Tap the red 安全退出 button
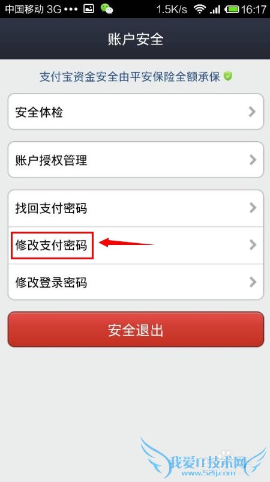The width and height of the screenshot is (270, 482). click(x=136, y=330)
